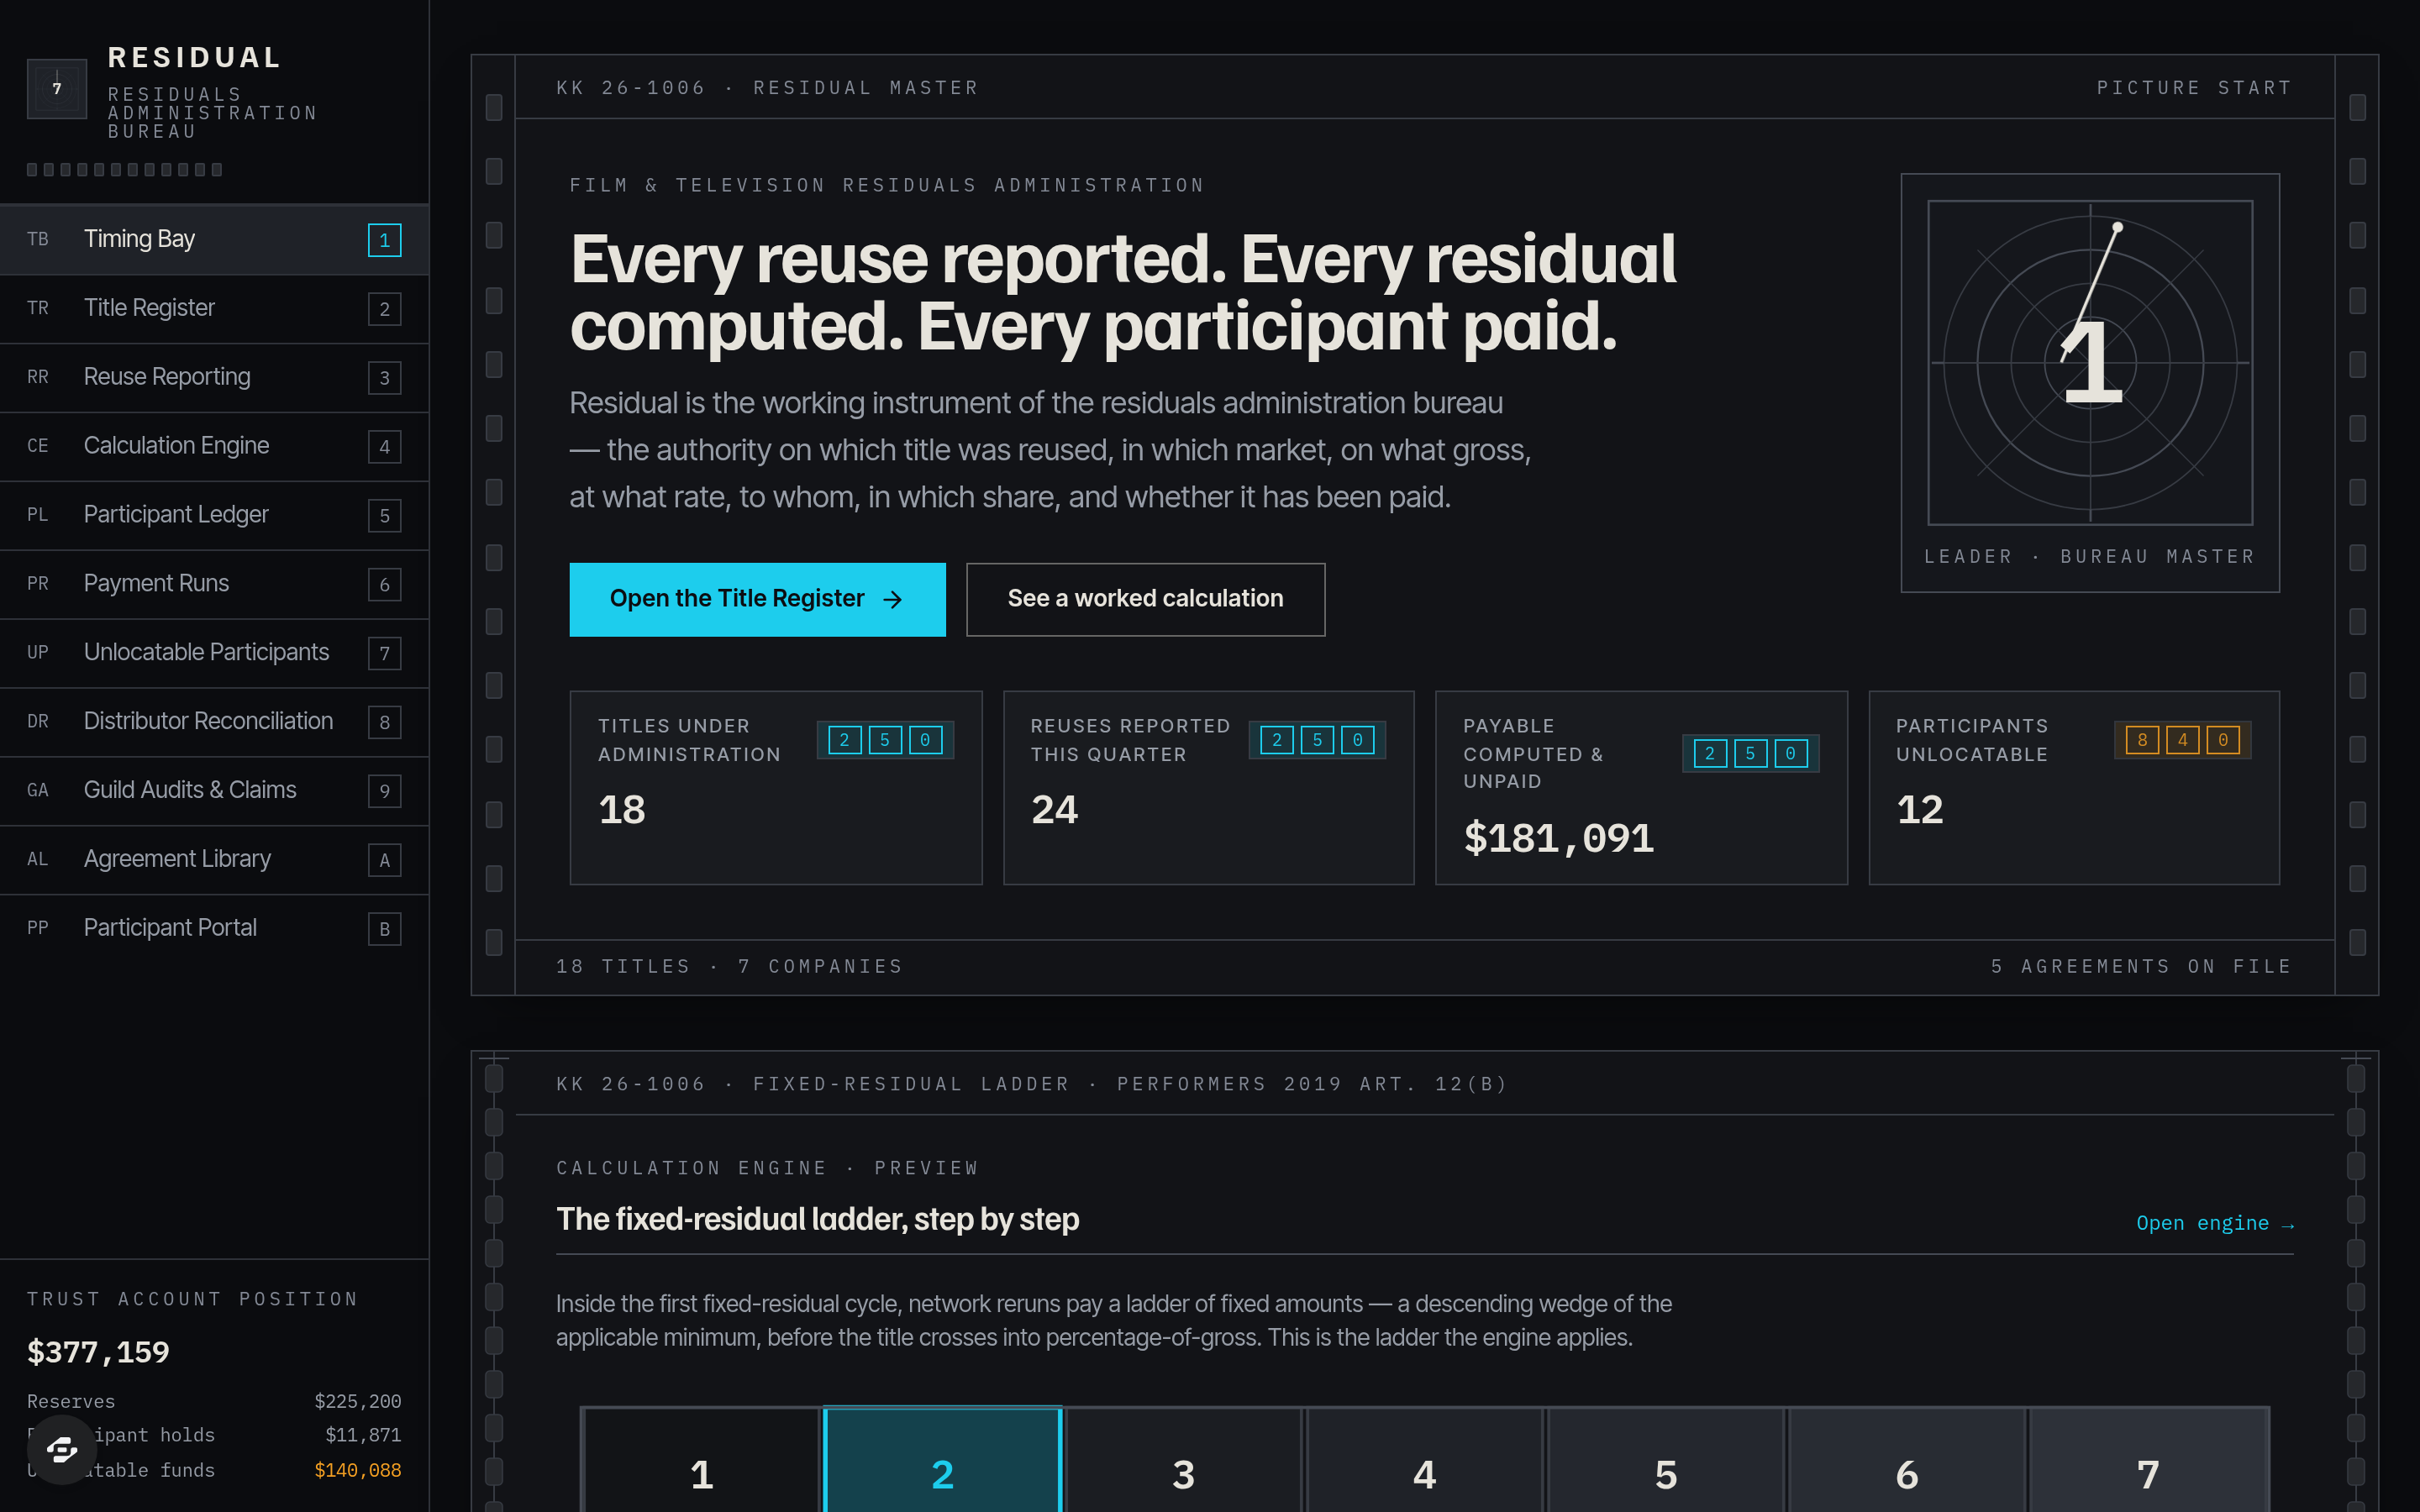Select Participant Portal in the sidebar
Image resolution: width=2420 pixels, height=1512 pixels.
point(214,929)
